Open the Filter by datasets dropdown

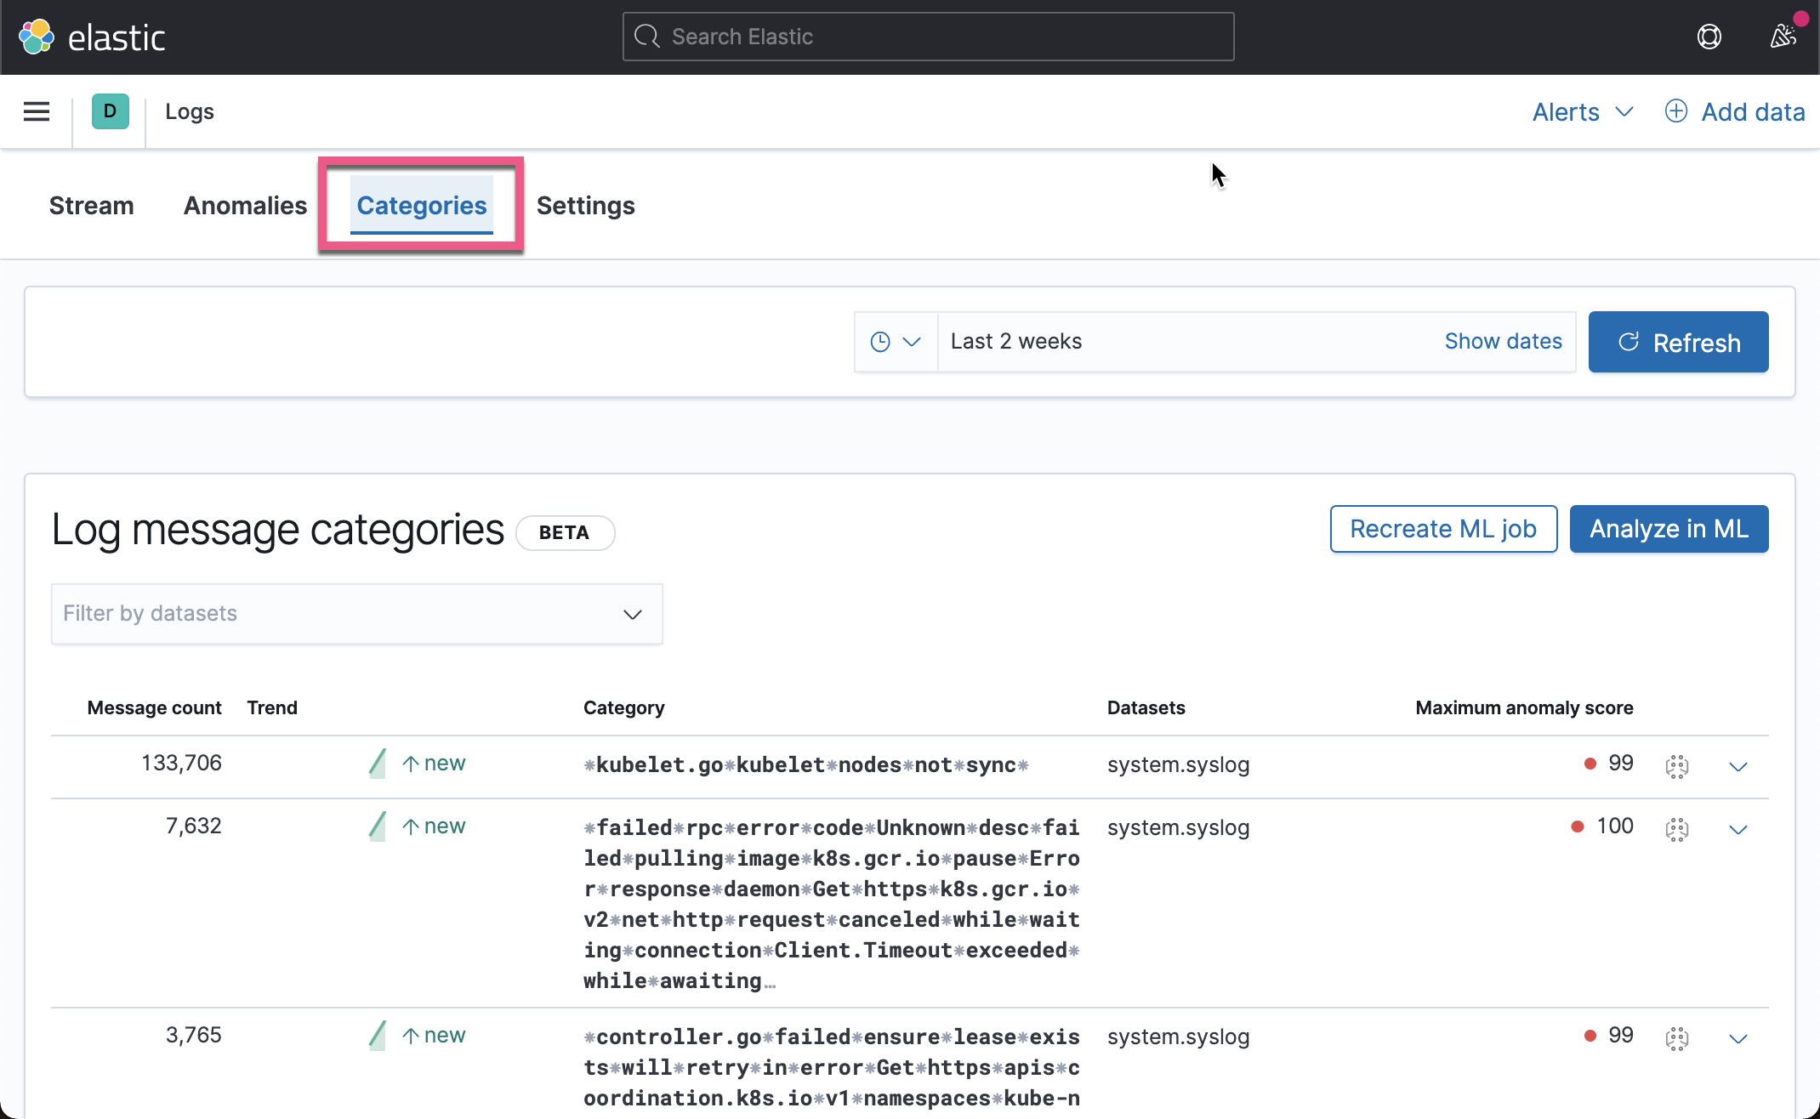tap(356, 613)
